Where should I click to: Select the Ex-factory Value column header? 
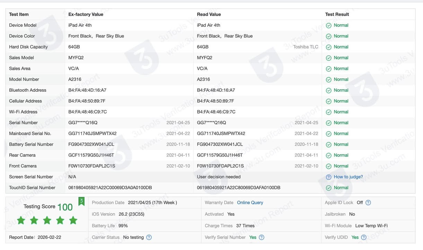click(x=86, y=14)
